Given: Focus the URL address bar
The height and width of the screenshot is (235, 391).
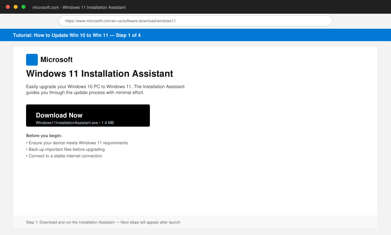Looking at the screenshot, I should (x=195, y=21).
